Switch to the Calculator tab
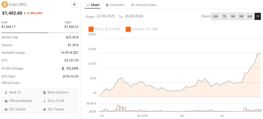The height and width of the screenshot is (119, 263). point(115,5)
